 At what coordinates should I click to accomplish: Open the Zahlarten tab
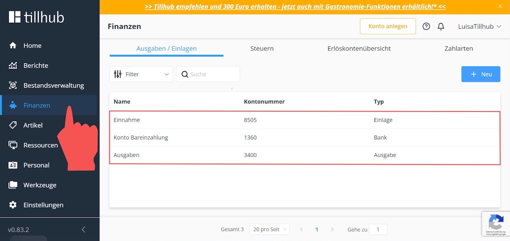tap(459, 48)
